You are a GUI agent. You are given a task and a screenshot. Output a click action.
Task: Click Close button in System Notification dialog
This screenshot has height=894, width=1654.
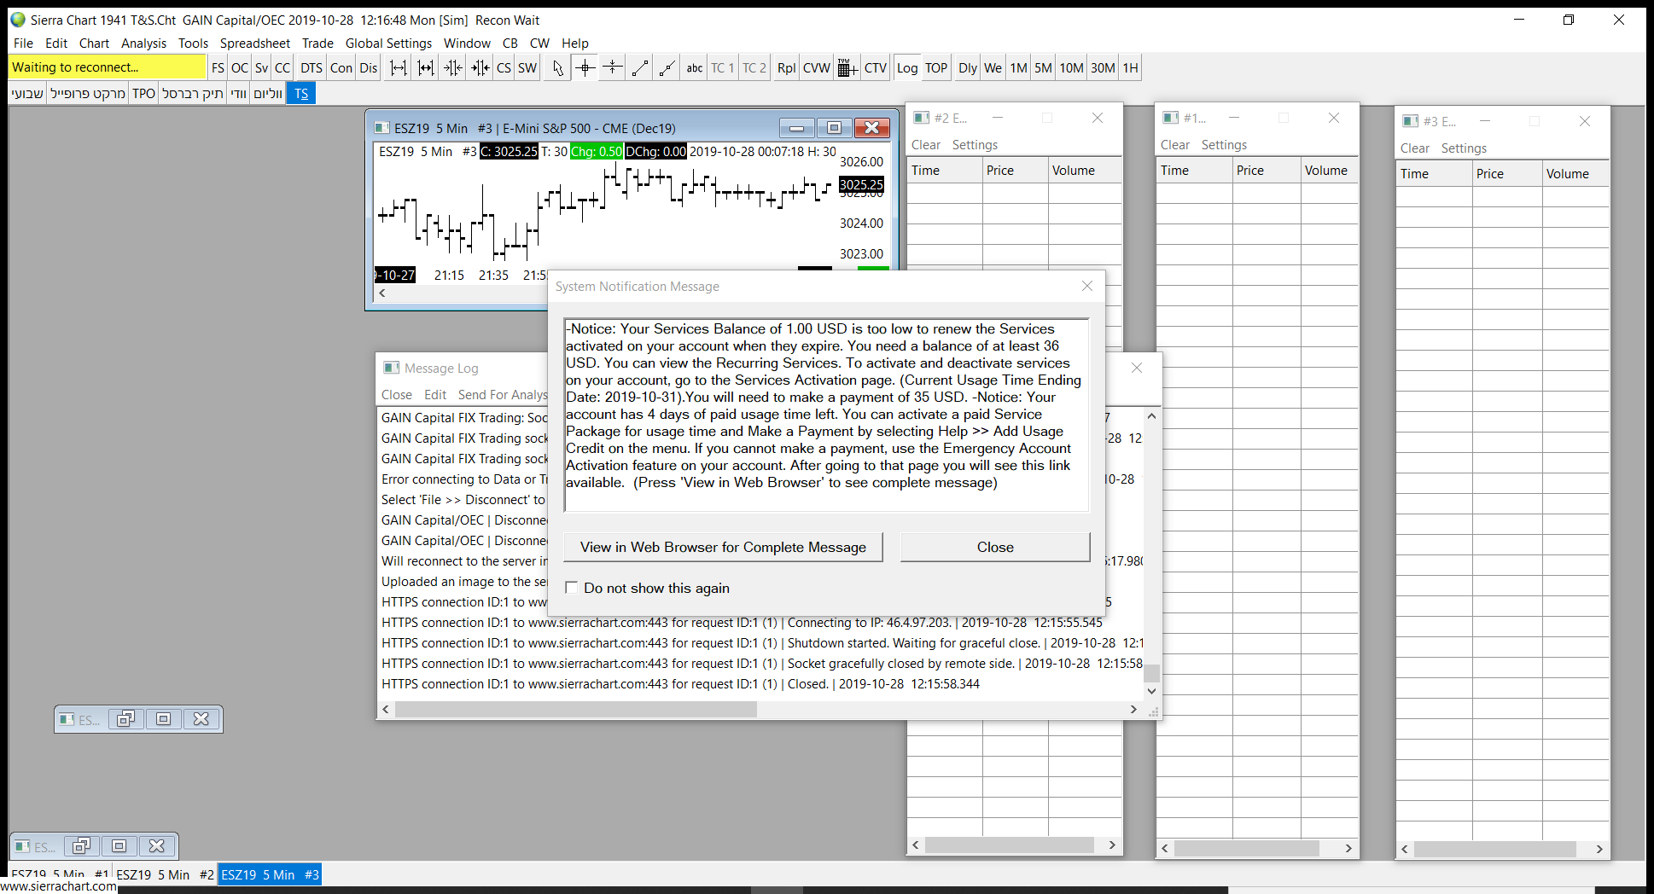tap(995, 548)
